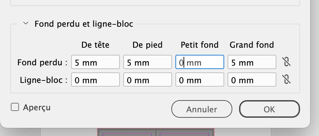
Task: Focus the Ligne-bloc Petit fond field
Action: (199, 80)
